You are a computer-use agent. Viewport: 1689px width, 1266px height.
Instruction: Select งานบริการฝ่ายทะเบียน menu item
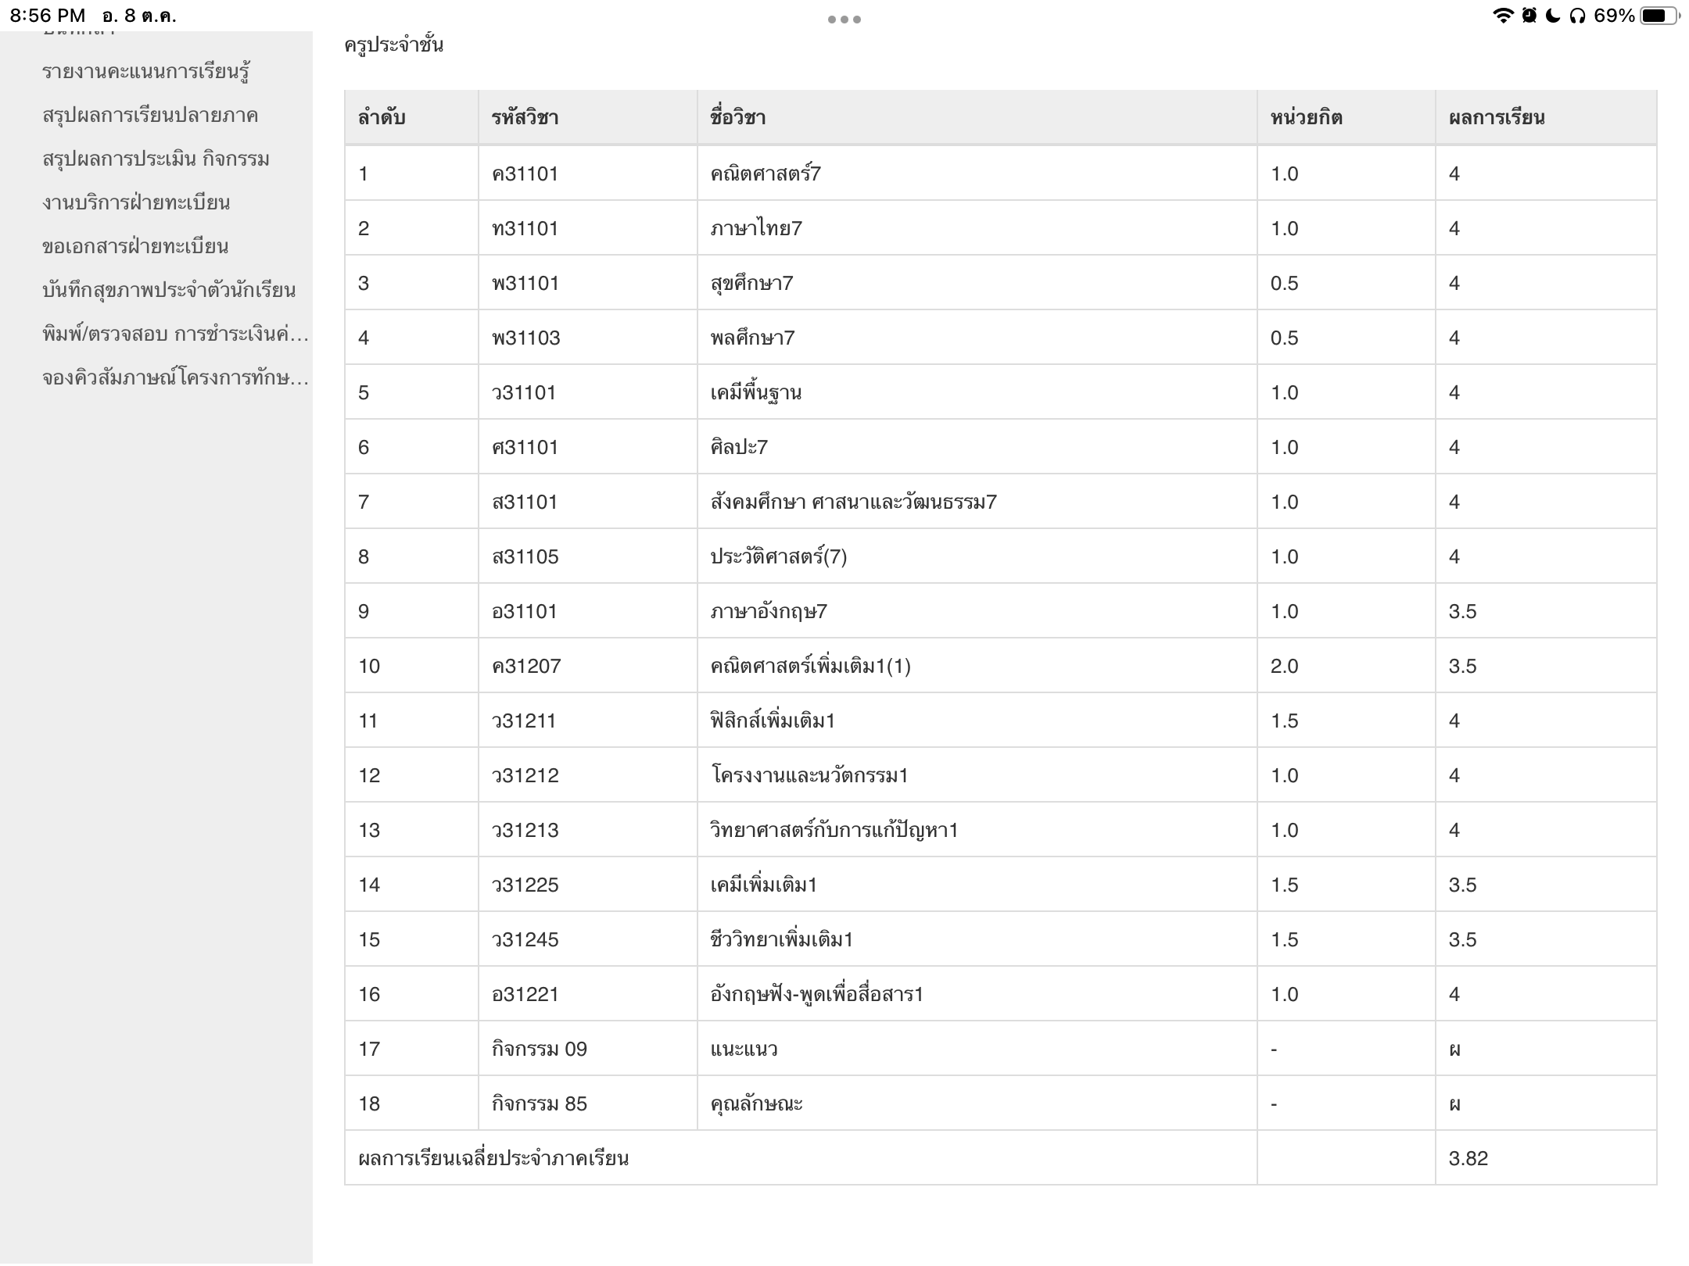tap(136, 203)
